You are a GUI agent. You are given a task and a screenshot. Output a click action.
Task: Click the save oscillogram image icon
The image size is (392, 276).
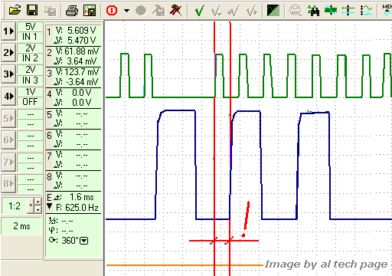[90, 11]
